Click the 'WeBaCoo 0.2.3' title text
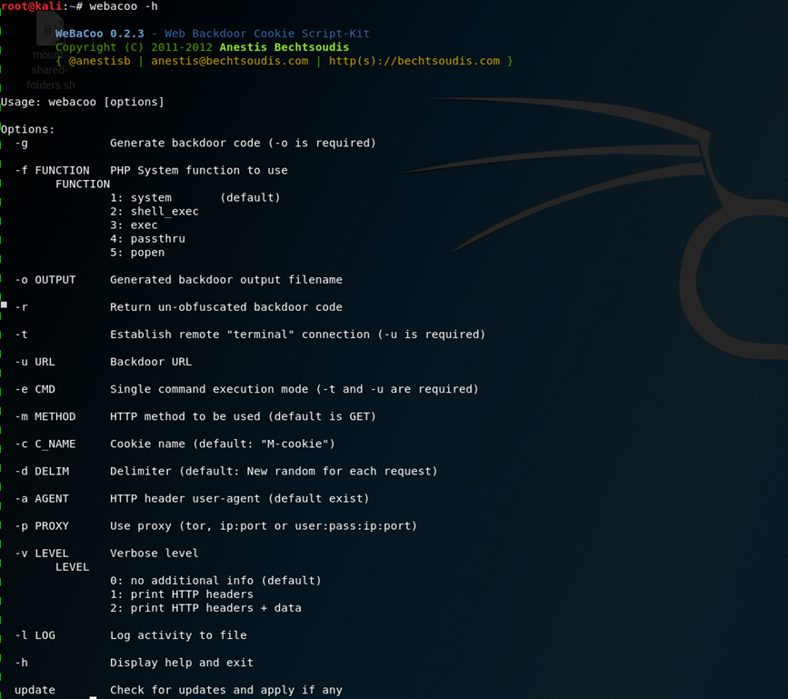Viewport: 788px width, 699px height. pyautogui.click(x=99, y=33)
